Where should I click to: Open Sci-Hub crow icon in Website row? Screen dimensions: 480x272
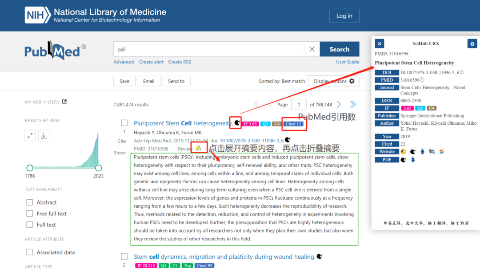412,152
